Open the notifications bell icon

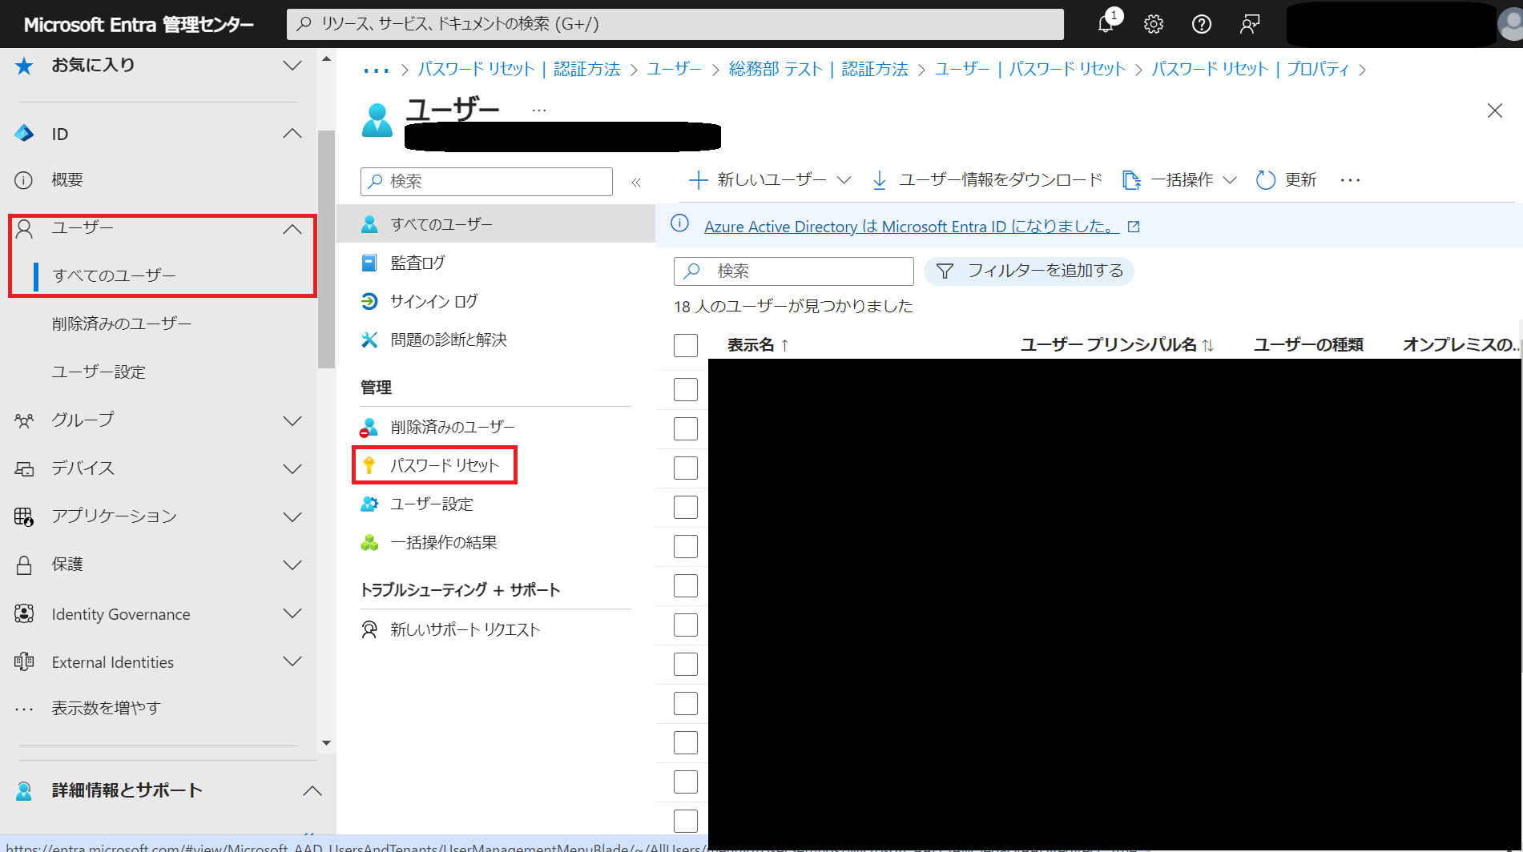1106,24
